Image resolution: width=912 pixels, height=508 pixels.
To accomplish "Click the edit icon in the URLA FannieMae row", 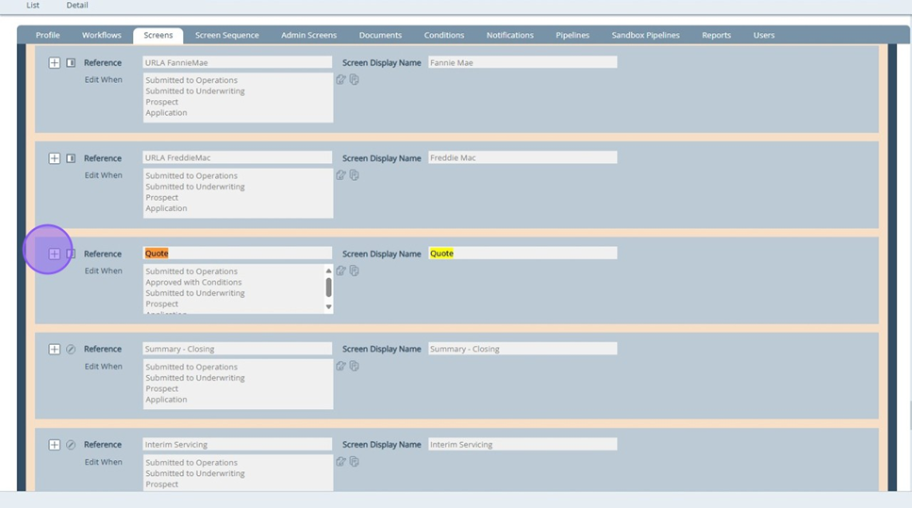I will pos(340,80).
